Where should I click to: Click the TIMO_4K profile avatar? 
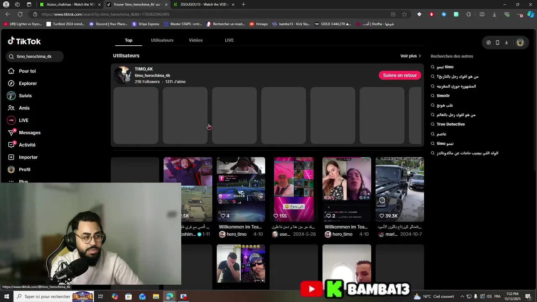(123, 75)
